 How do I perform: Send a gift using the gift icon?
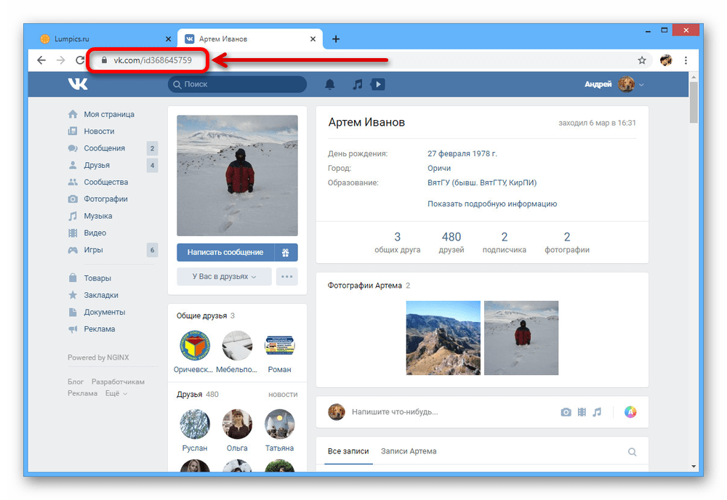tap(286, 252)
